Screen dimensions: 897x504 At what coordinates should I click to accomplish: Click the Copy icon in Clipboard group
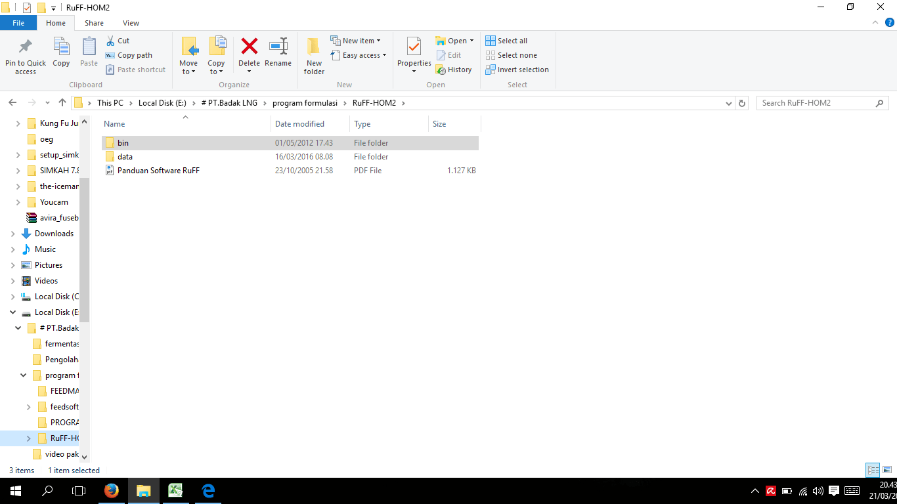point(61,52)
